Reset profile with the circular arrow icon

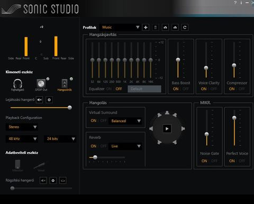click(x=185, y=27)
